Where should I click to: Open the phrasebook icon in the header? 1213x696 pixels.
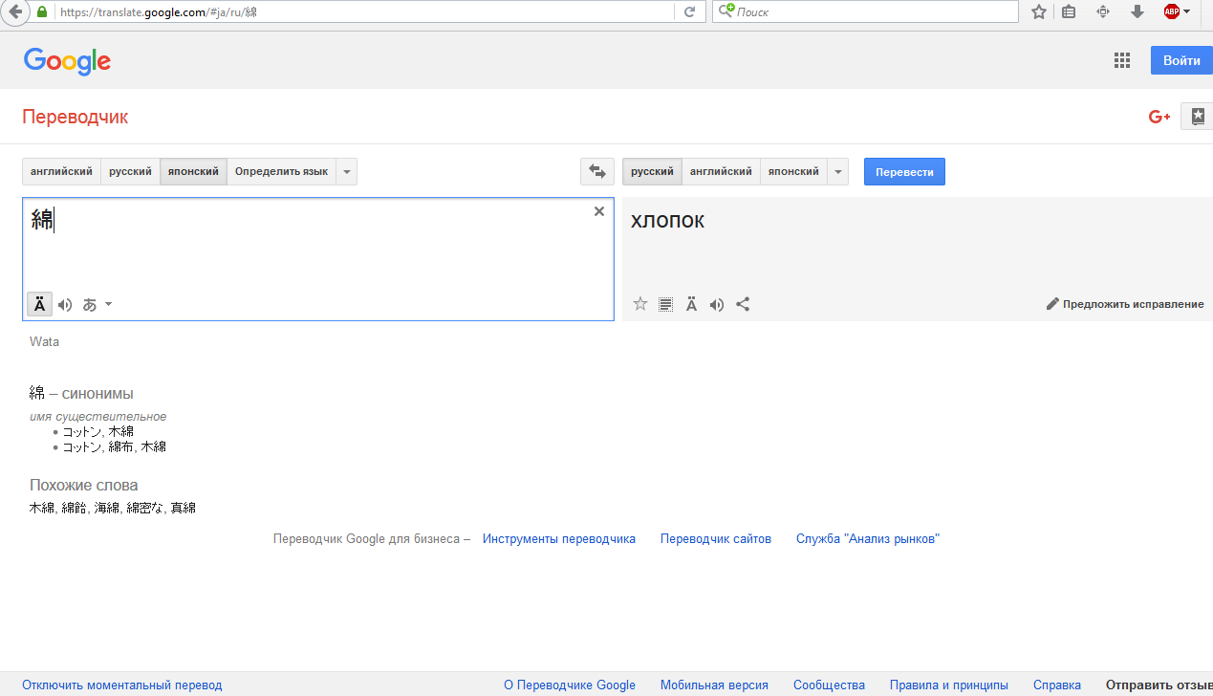point(1198,117)
